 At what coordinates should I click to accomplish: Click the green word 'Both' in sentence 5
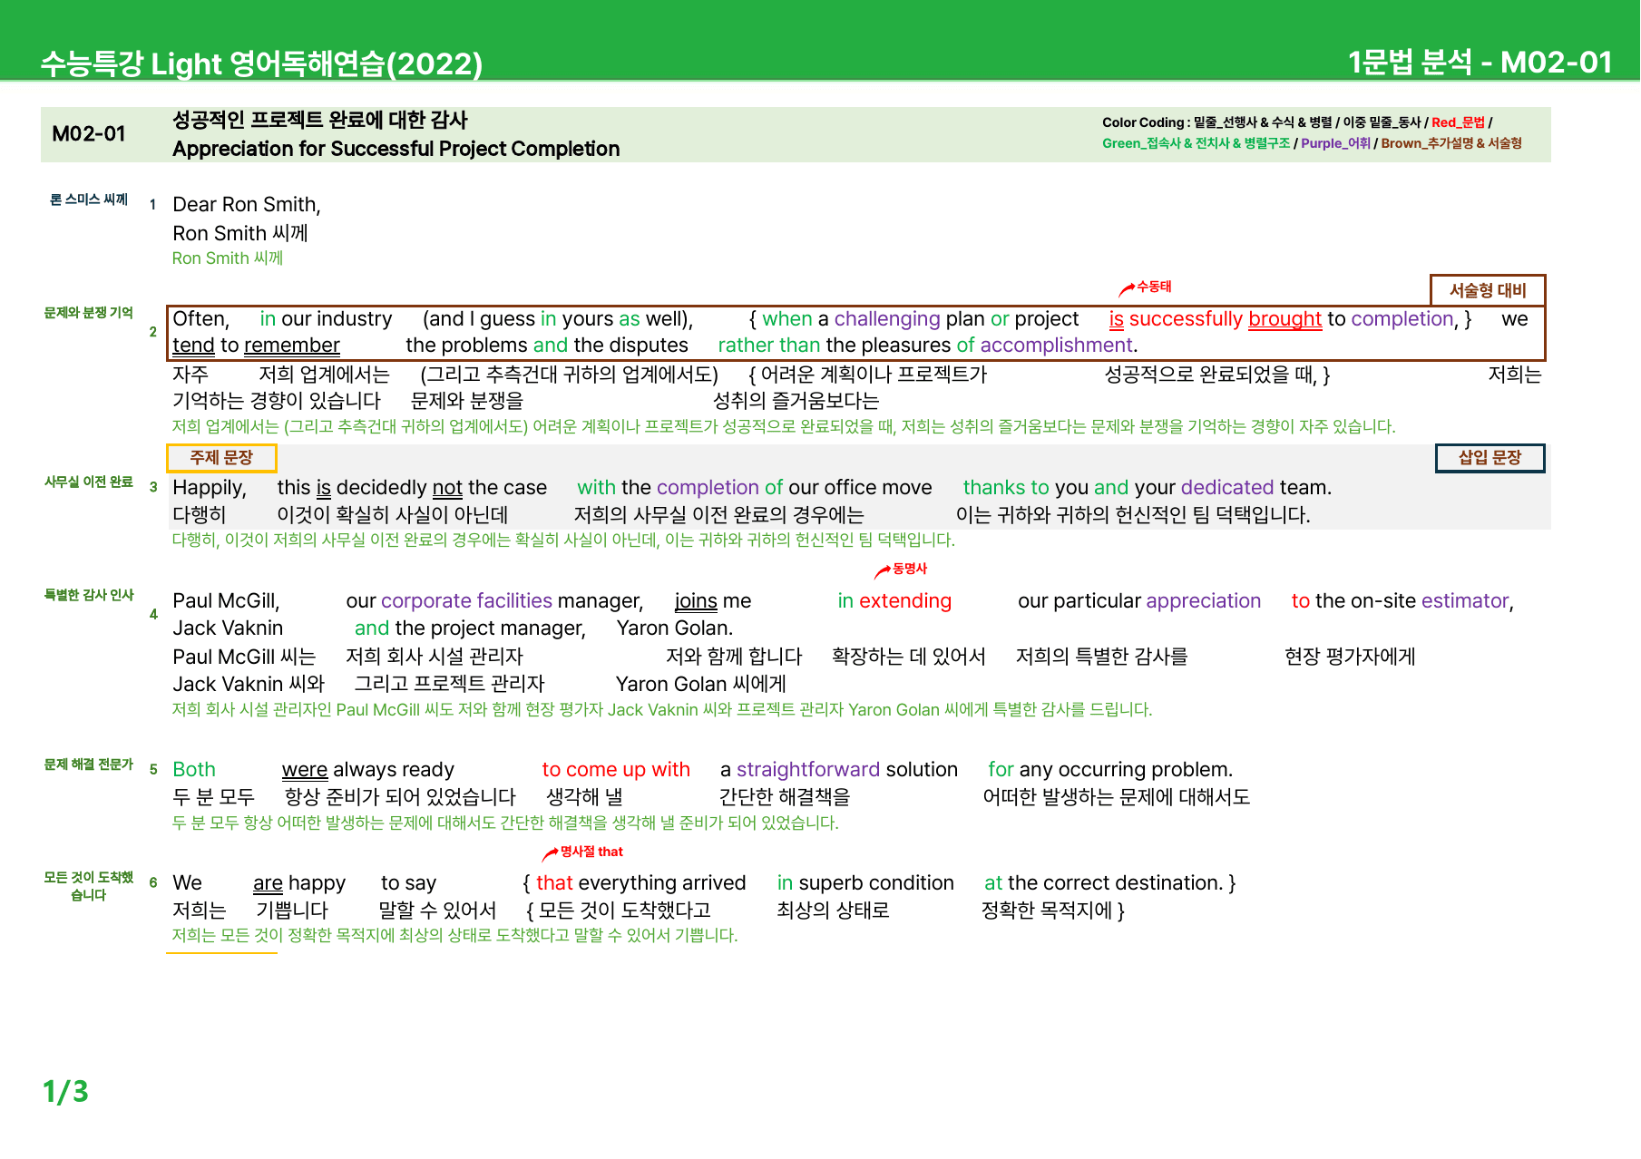tap(194, 770)
